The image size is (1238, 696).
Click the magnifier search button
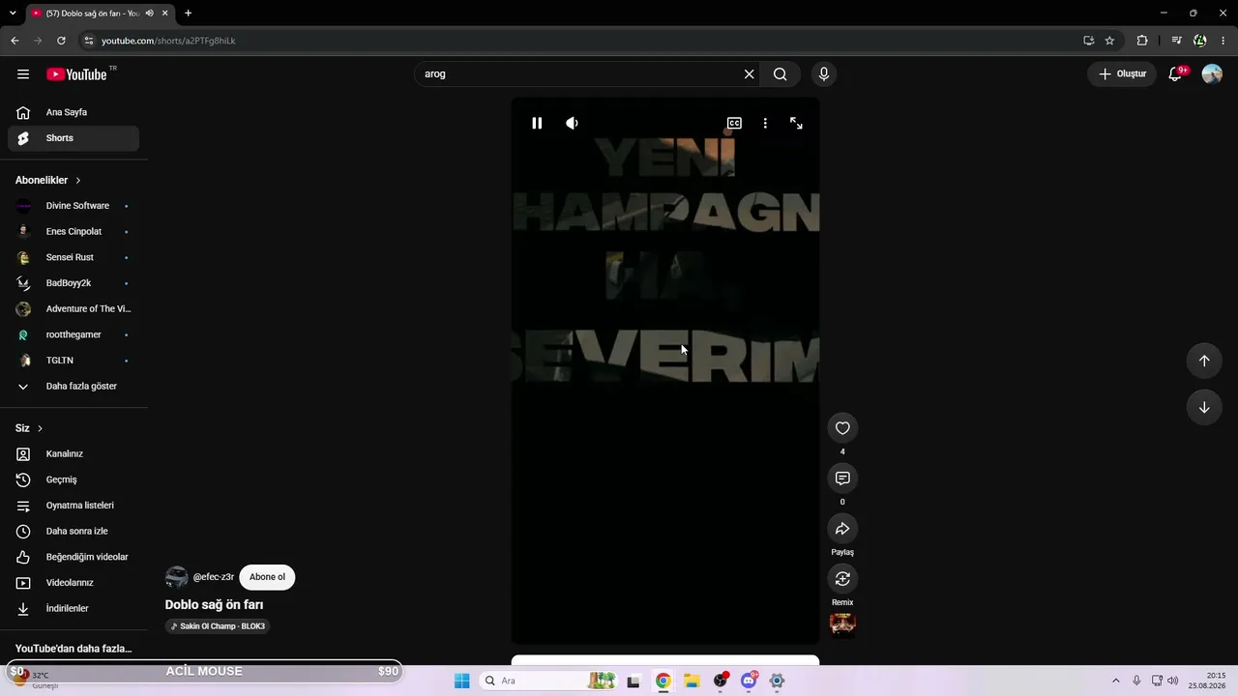coord(781,74)
